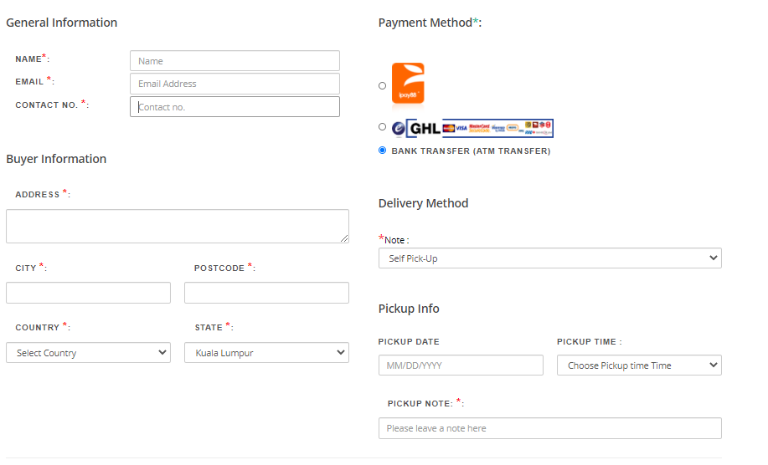Click the Address text area

pyautogui.click(x=177, y=226)
